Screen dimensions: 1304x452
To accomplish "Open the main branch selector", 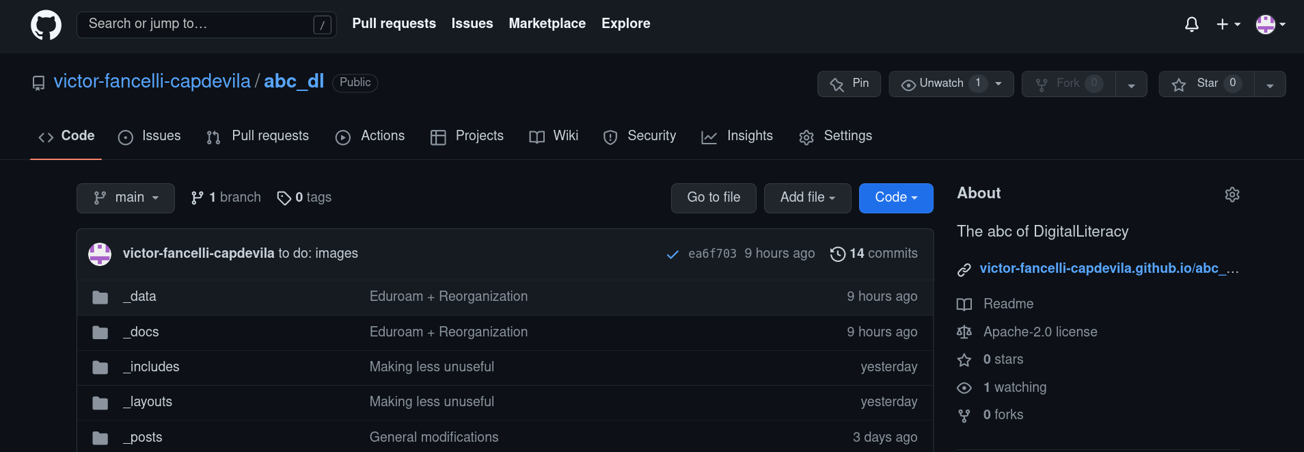I will click(126, 198).
